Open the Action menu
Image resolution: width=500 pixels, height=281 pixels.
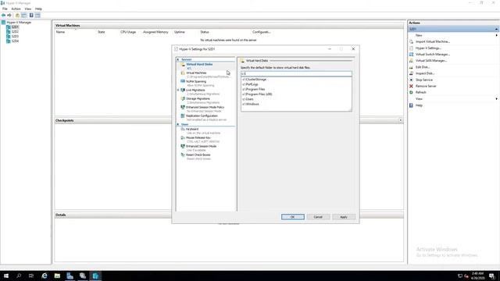[16, 9]
